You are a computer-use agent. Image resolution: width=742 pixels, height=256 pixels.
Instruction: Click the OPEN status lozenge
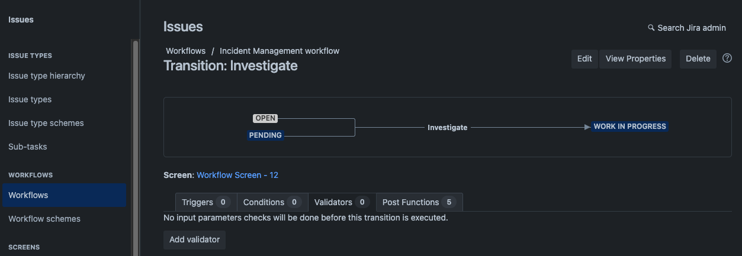265,118
